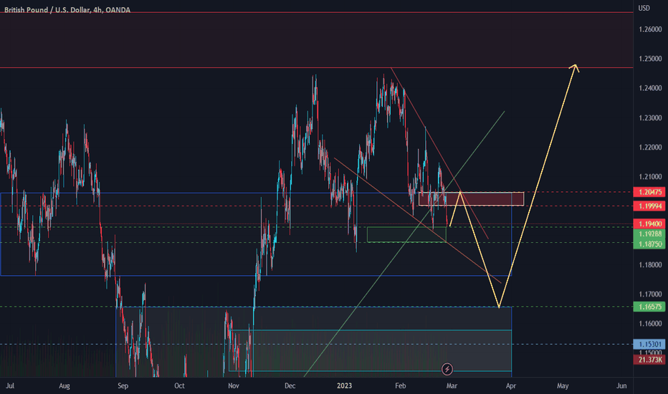Select the small red rectangle zone near 1.20
The width and height of the screenshot is (668, 394).
point(471,199)
